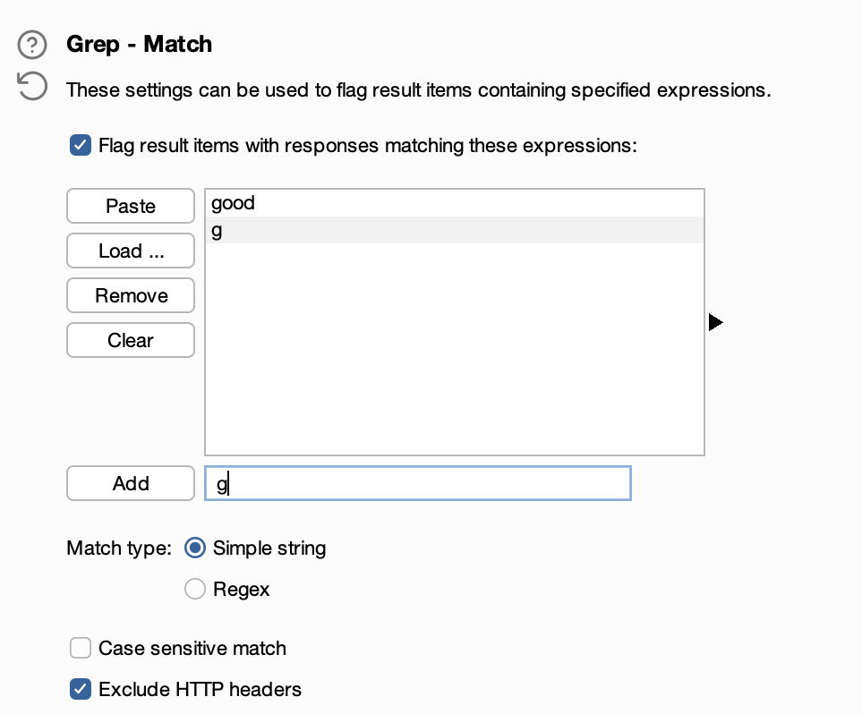Screen dimensions: 862x714
Task: Open the Grep - Match help icon
Action: point(32,45)
